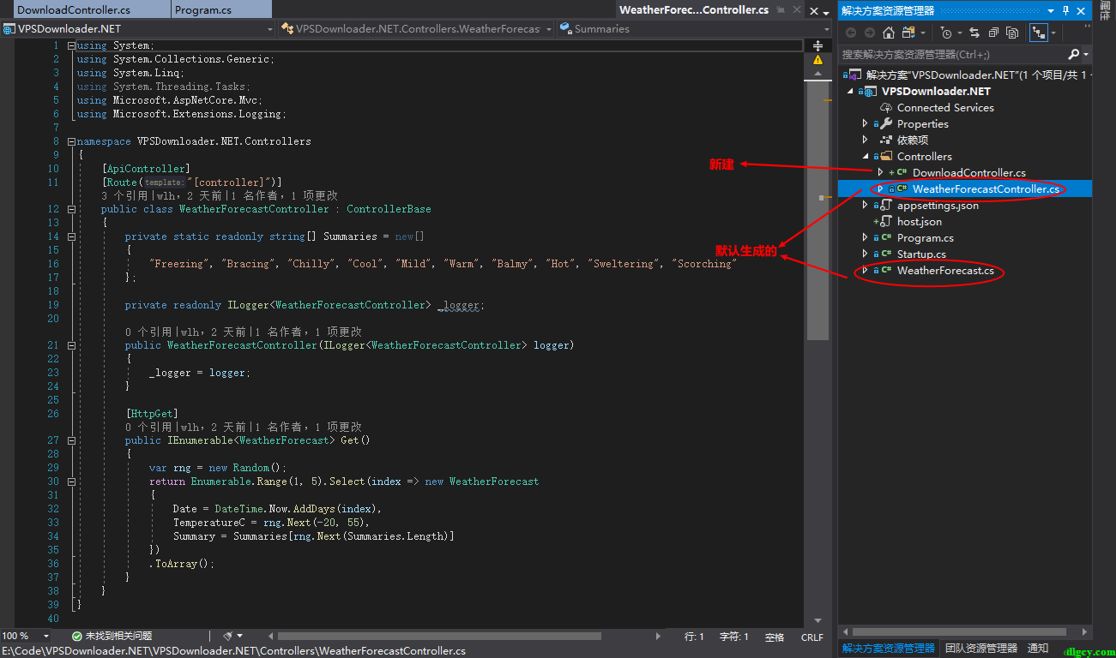Open the pending changes filter dropdown arrow
The image size is (1116, 658).
click(958, 33)
